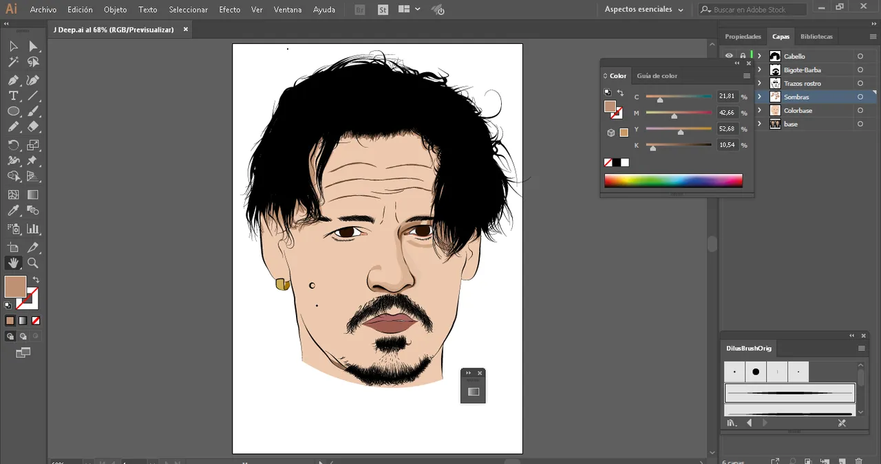Image resolution: width=881 pixels, height=464 pixels.
Task: Expand the Sombras layer
Action: [760, 97]
